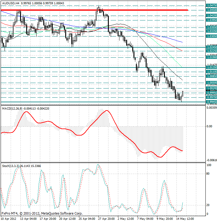This screenshot has height=221, width=217.
Task: Click the 0.00 zero level of MACD scale
Action: coord(209,126)
